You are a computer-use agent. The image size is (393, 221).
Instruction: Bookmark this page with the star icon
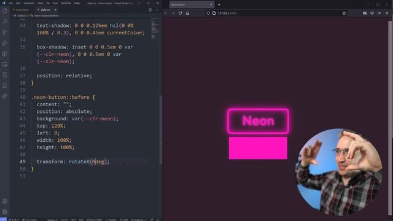[x=344, y=13]
